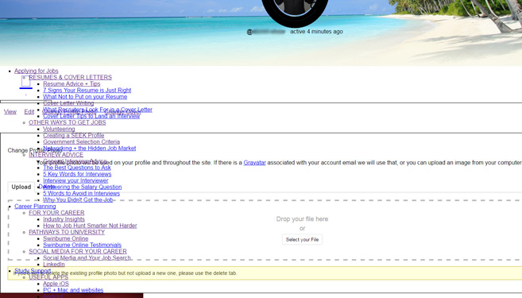
Task: Open Government Selection Criteria link
Action: pyautogui.click(x=81, y=141)
